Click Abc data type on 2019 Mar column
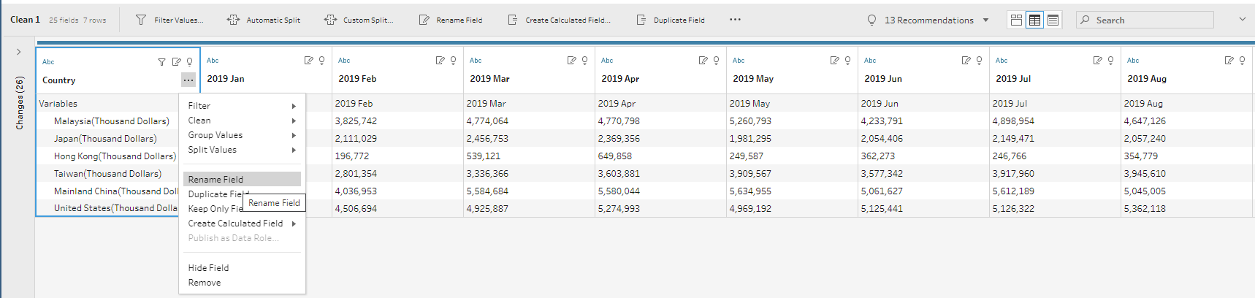Screen dimensions: 1255x298 476,61
